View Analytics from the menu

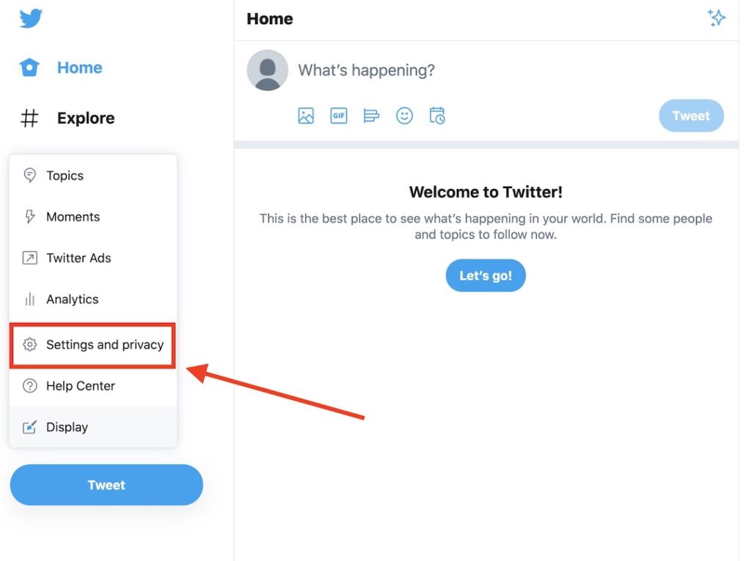pos(72,299)
